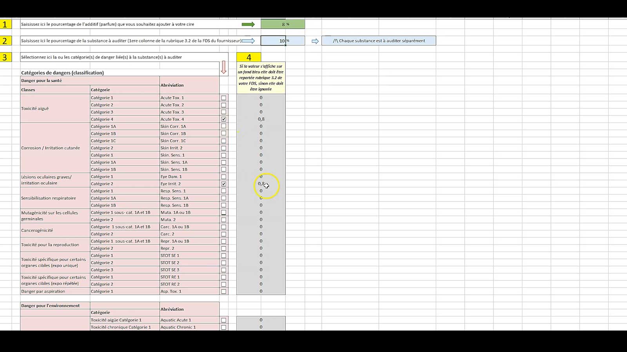Click the 'Chaque substance est à auditer séparément' note
Screen dimensions: 627x352
coord(379,41)
